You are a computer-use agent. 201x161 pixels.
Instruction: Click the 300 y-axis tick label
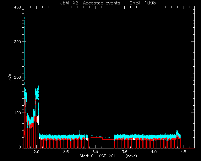point(18,42)
